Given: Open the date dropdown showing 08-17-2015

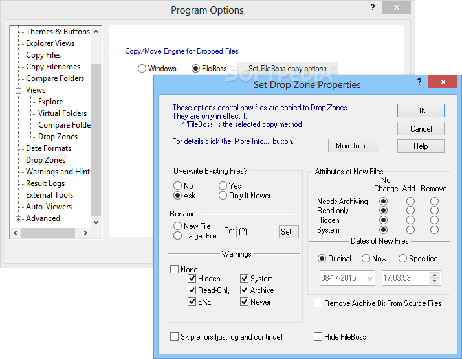Looking at the screenshot, I should click(369, 278).
